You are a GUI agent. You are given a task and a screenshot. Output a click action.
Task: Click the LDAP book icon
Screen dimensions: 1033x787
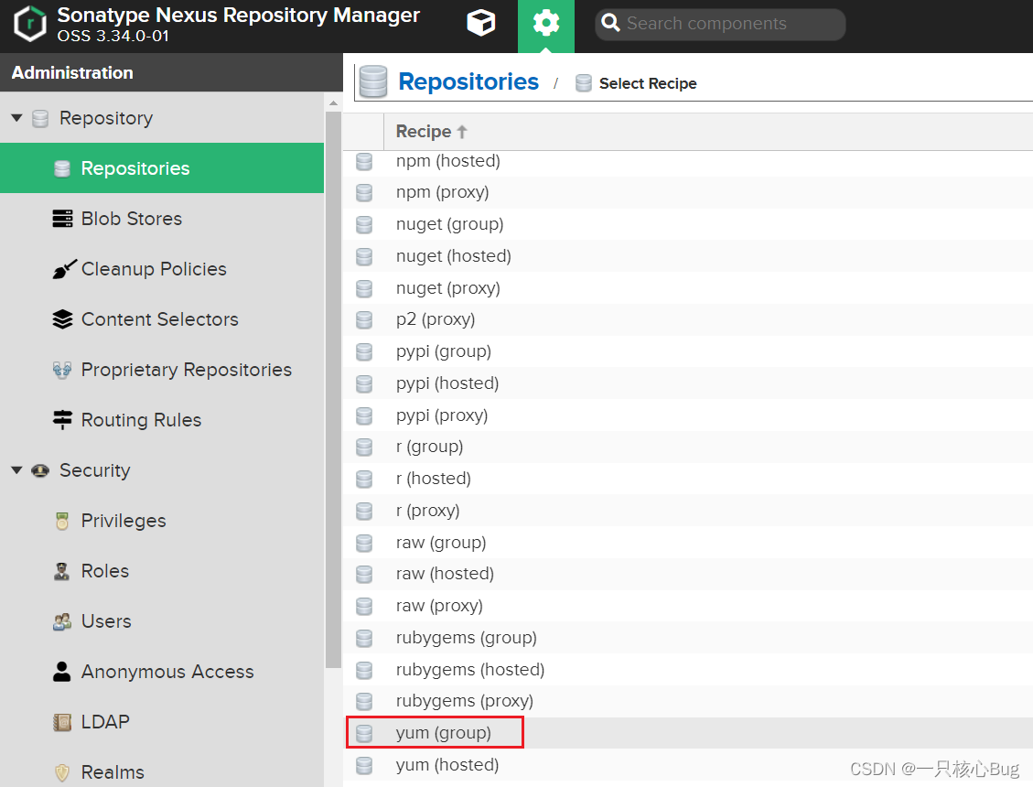point(62,722)
